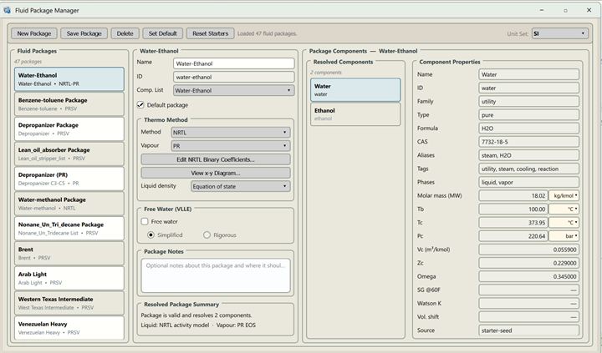This screenshot has width=602, height=353.
Task: Click the component ID field showing water
Action: coord(528,88)
